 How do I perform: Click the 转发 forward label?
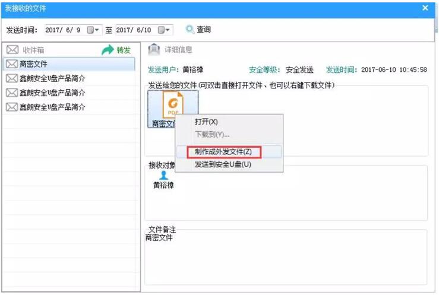click(124, 50)
